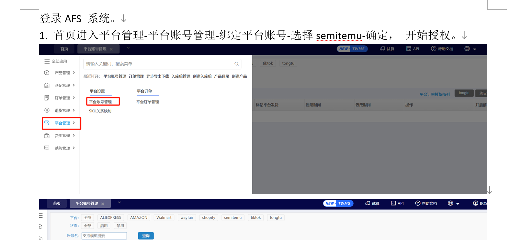Open 试算 in the upper screenshot's top bar
521x240 pixels.
387,49
